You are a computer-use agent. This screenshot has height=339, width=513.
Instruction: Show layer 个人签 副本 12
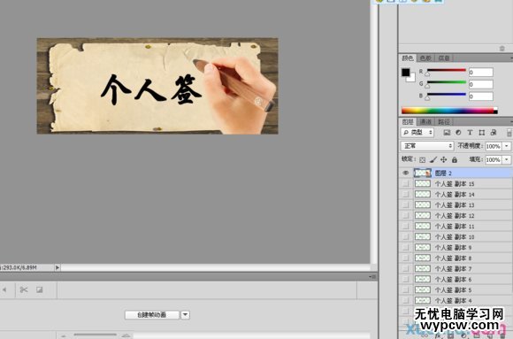[406, 215]
